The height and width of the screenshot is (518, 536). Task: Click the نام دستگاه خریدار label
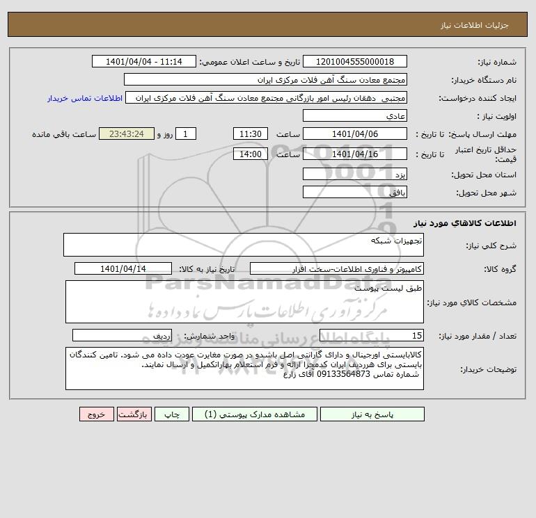tap(484, 80)
